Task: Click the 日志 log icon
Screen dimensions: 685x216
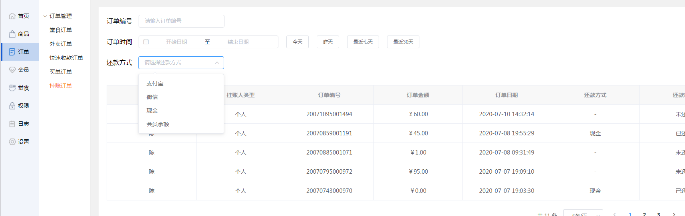Action: pos(12,124)
